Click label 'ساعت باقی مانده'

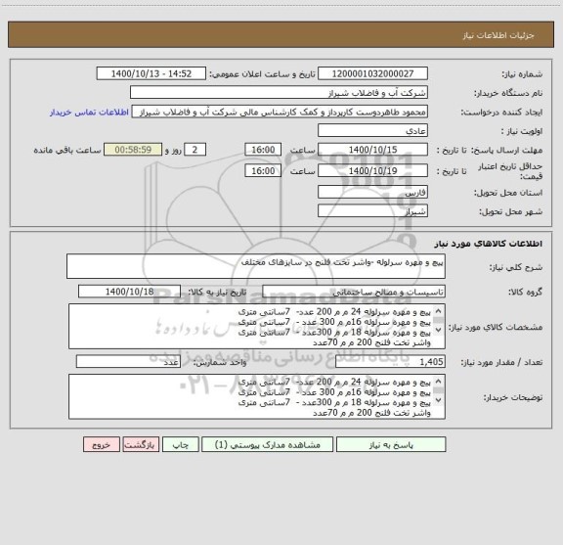pos(67,150)
